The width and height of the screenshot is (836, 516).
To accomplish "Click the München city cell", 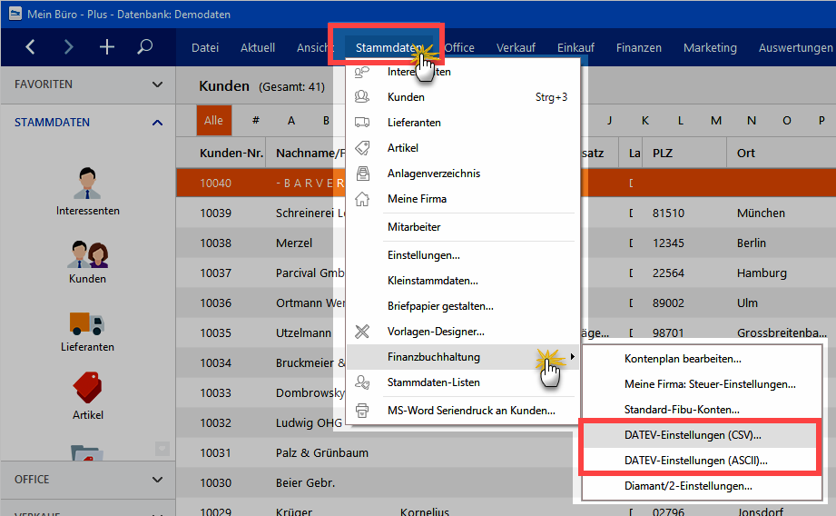I will [761, 213].
